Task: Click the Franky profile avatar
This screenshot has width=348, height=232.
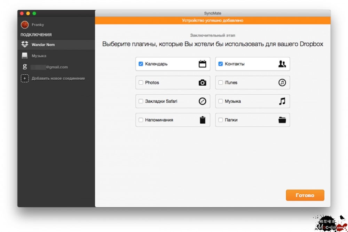Action: point(25,25)
